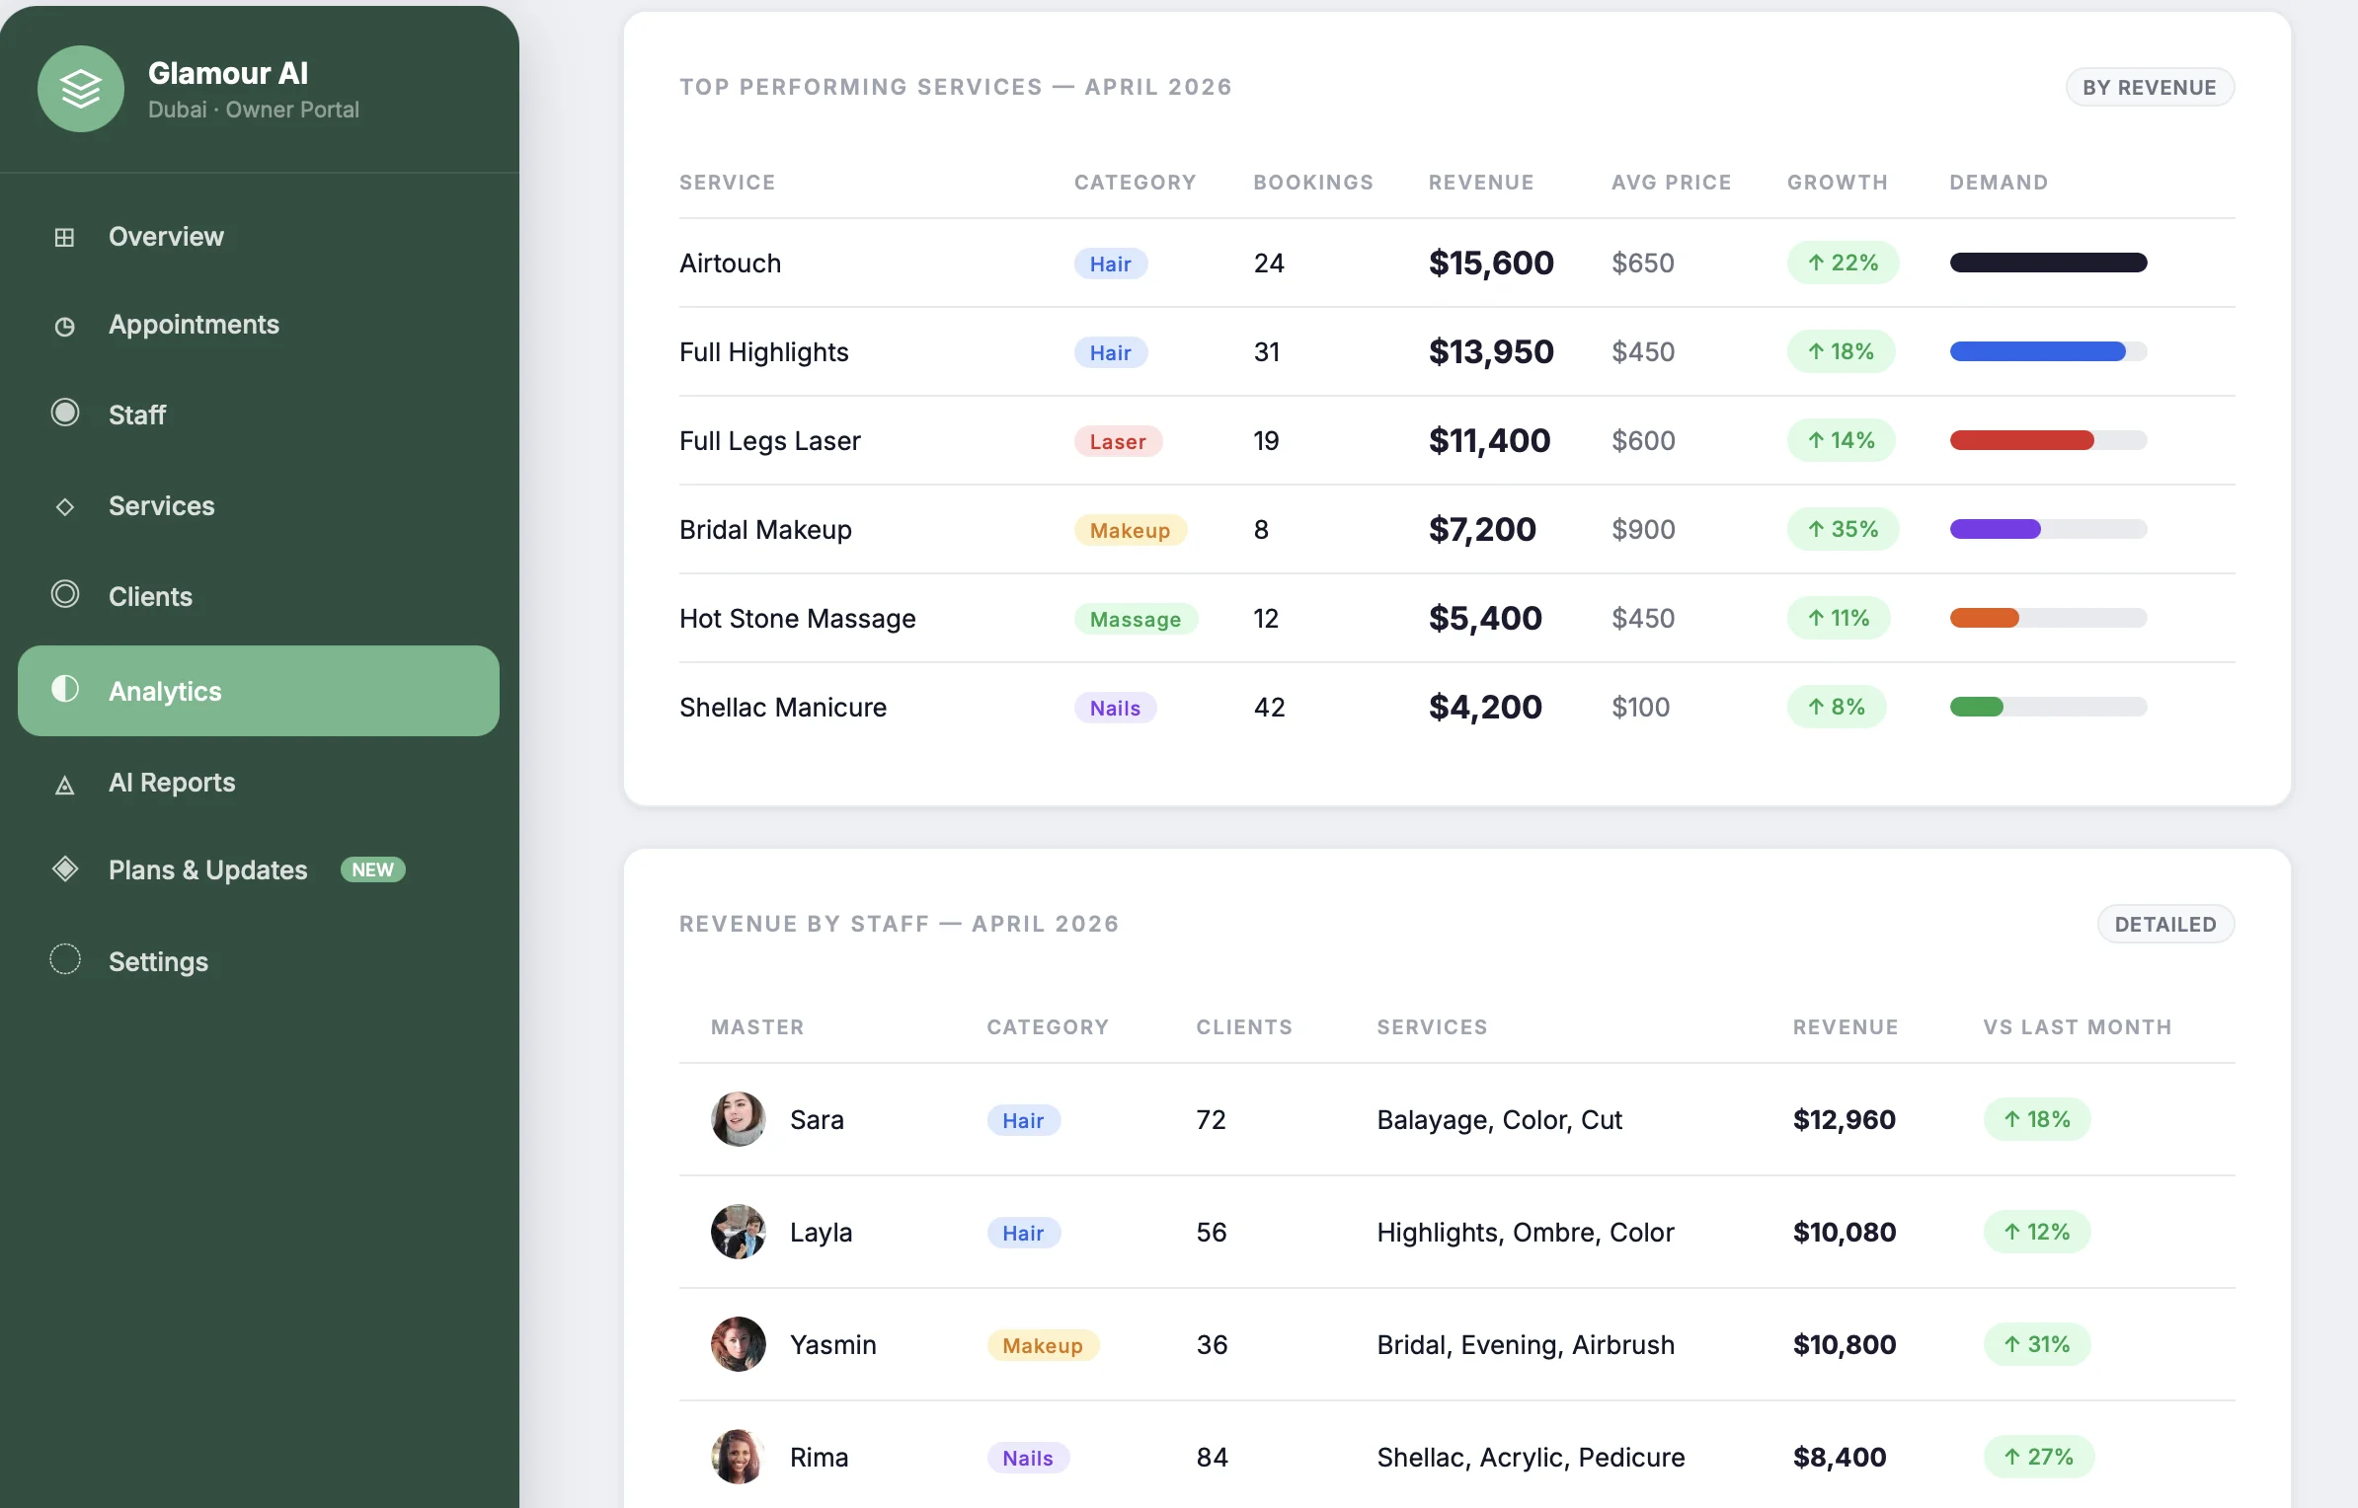Click Full Legs Laser red demand bar
Viewport: 2358px width, 1508px height.
(2022, 440)
